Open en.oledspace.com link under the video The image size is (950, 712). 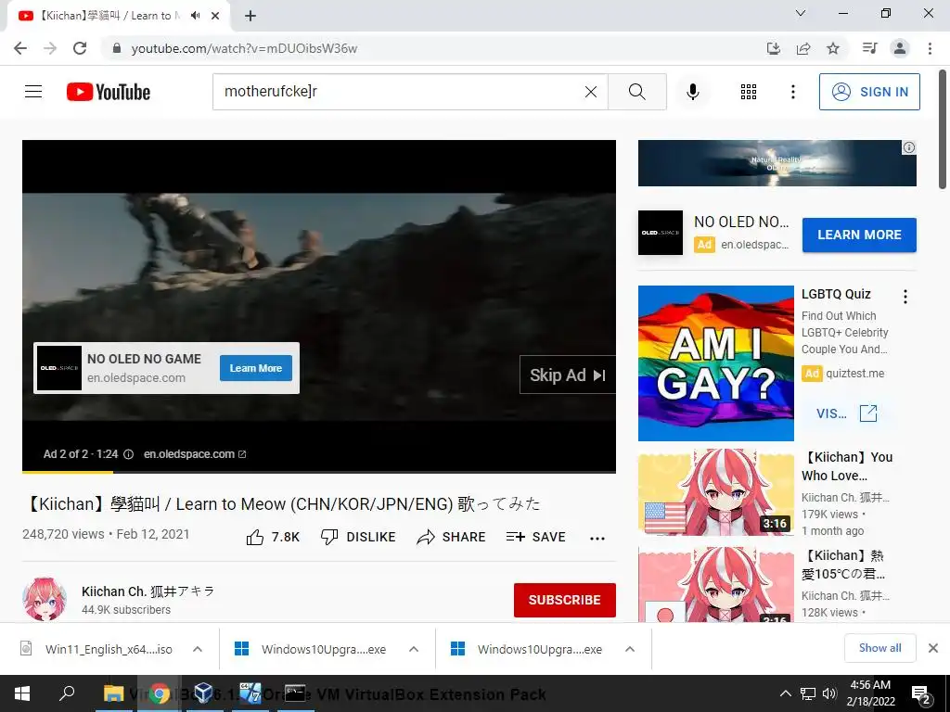[x=195, y=454]
